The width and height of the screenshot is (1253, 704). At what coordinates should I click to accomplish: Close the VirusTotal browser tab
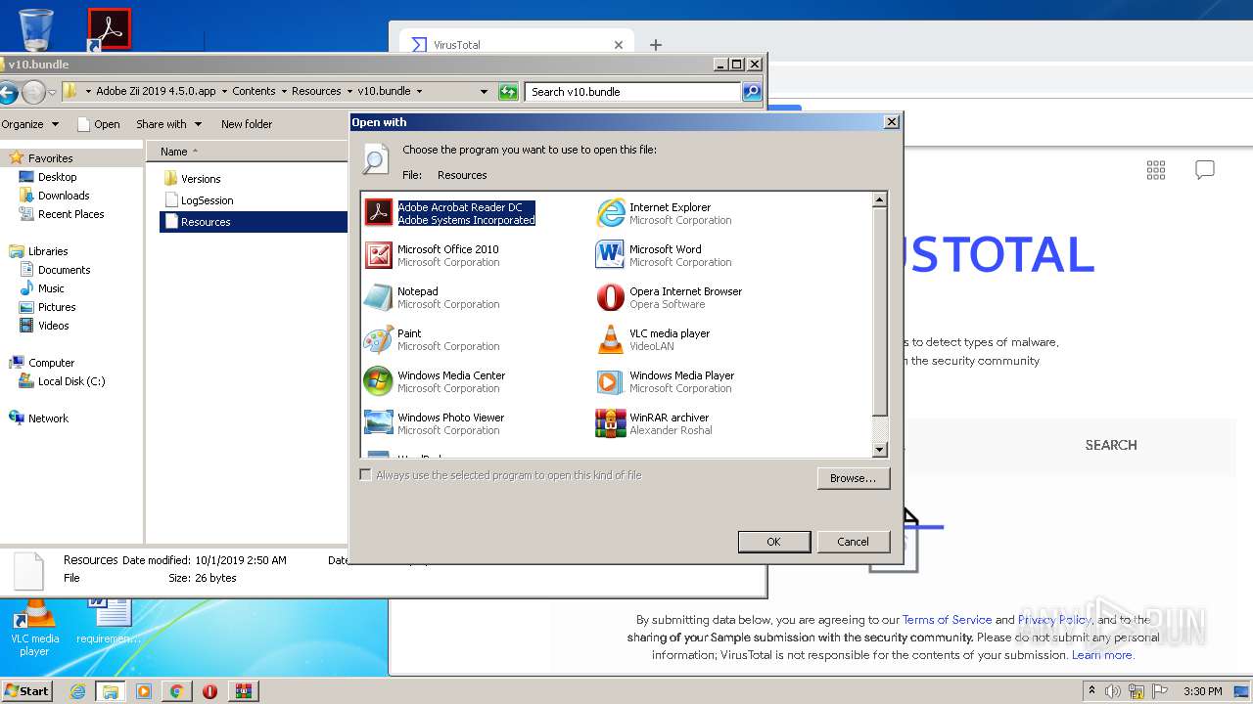619,45
